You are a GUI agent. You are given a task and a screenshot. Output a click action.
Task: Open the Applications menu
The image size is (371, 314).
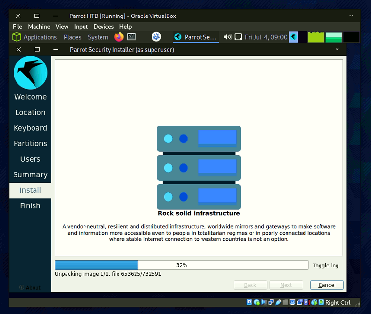click(x=34, y=37)
